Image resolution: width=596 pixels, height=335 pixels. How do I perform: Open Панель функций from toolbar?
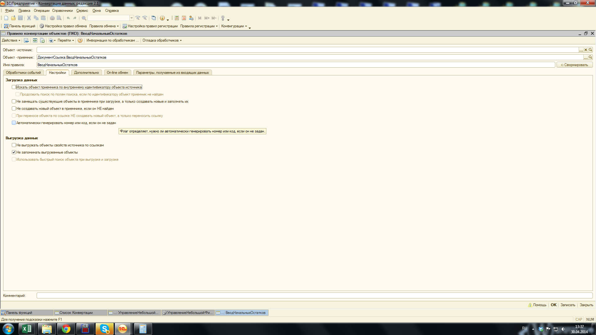click(20, 26)
